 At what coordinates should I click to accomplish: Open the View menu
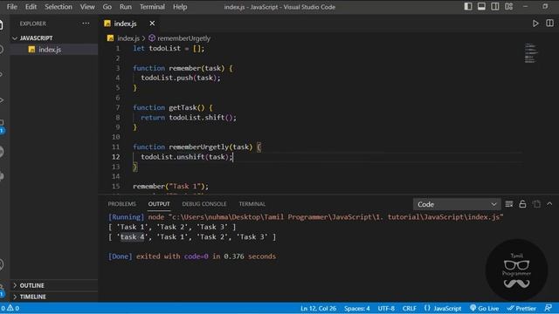(x=87, y=7)
